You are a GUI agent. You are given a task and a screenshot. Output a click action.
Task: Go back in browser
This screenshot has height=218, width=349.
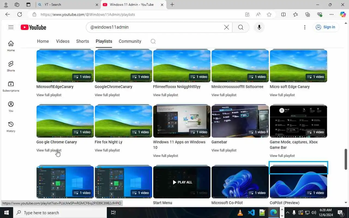(8, 14)
